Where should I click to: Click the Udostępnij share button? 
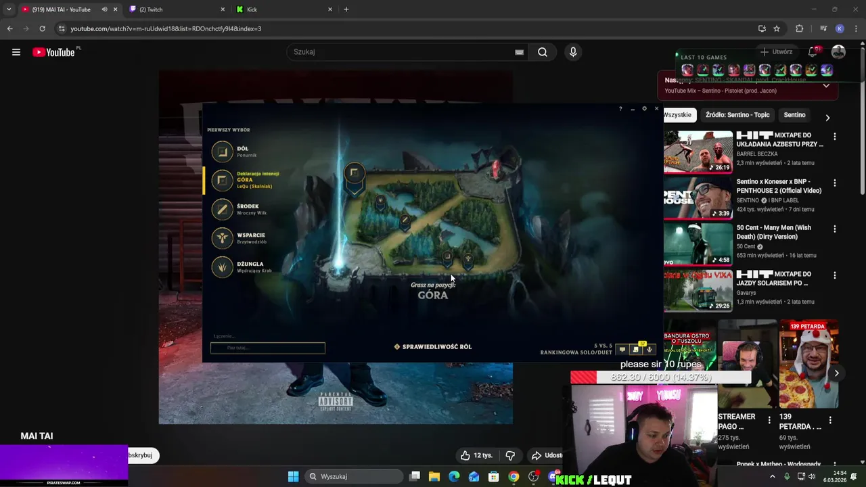click(547, 455)
